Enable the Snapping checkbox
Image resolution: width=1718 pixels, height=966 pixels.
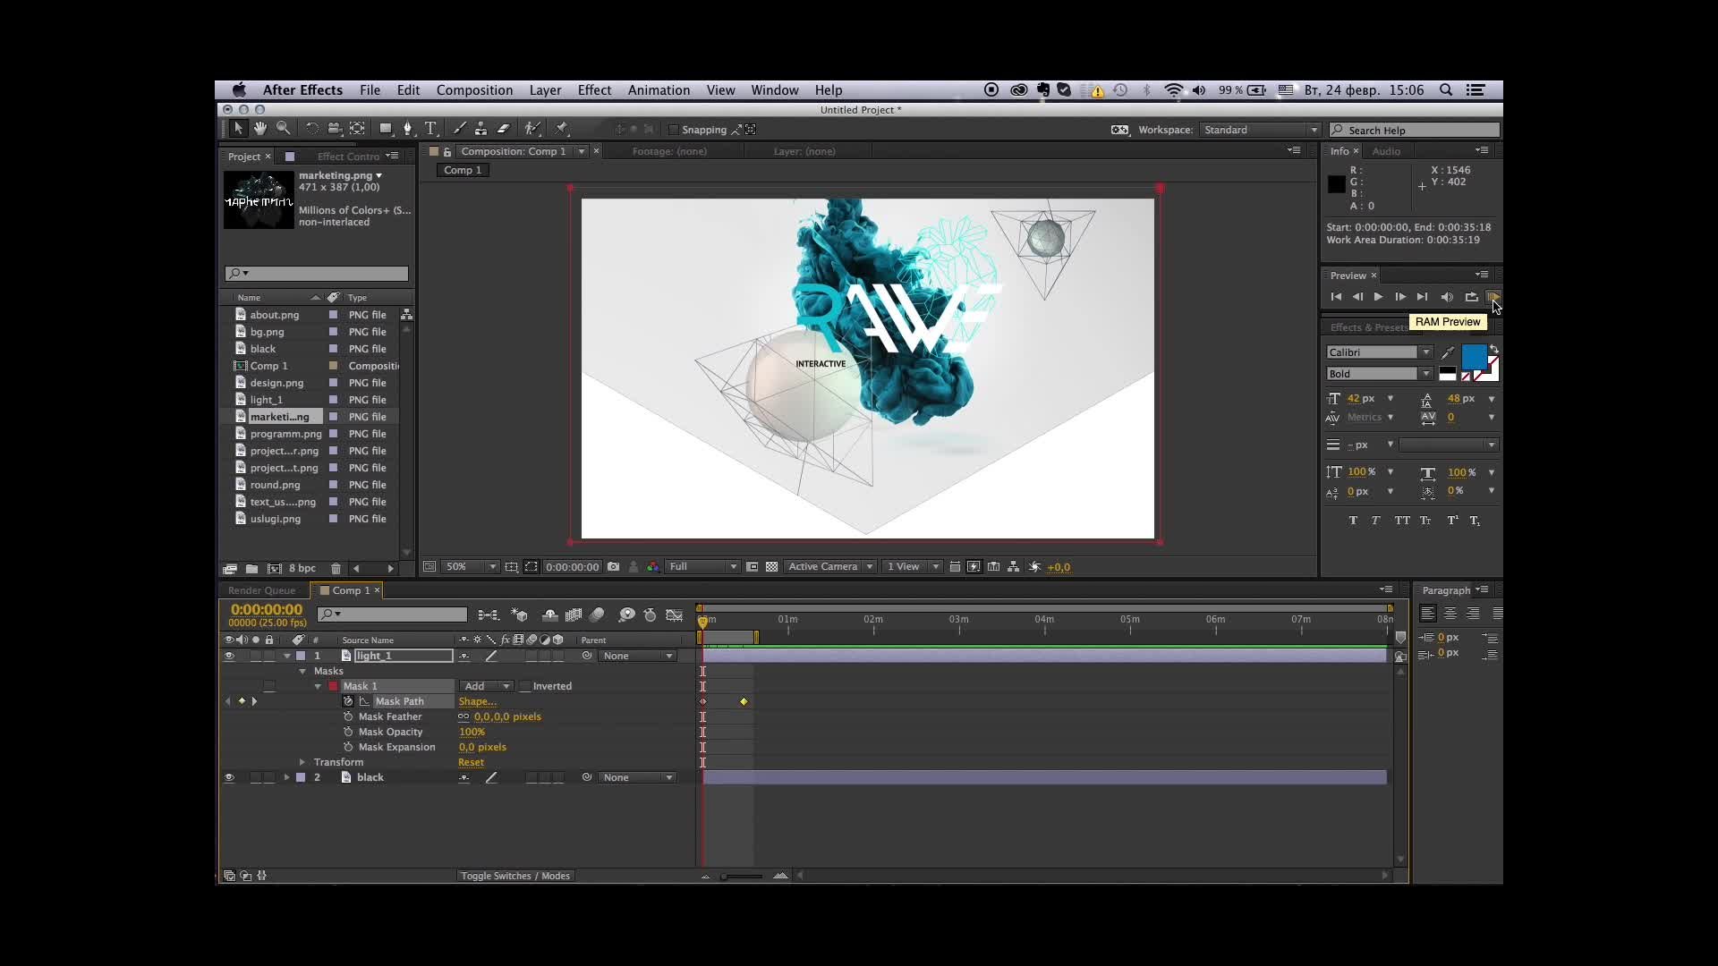(674, 130)
